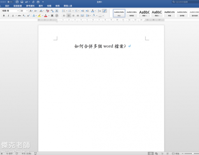The height and width of the screenshot is (155, 199).
Task: Align text left
Action: point(64,15)
